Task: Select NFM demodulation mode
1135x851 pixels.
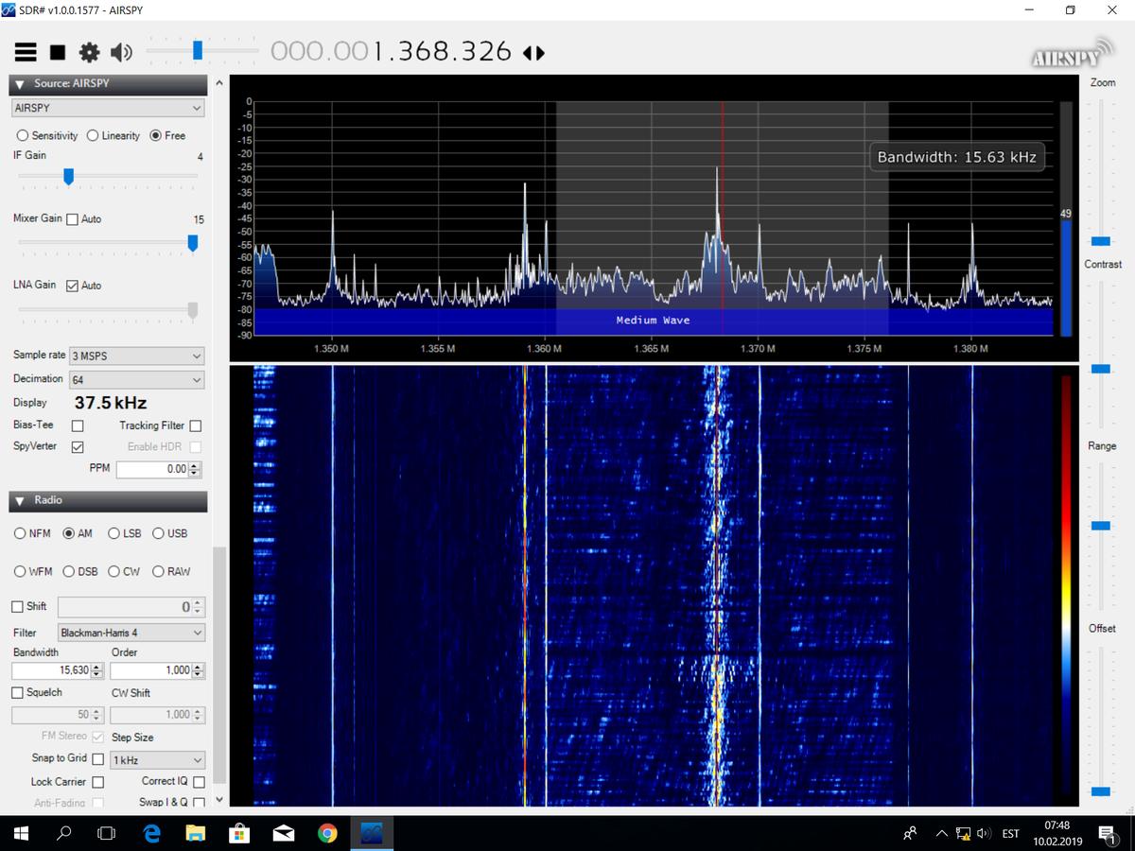Action: pos(20,533)
